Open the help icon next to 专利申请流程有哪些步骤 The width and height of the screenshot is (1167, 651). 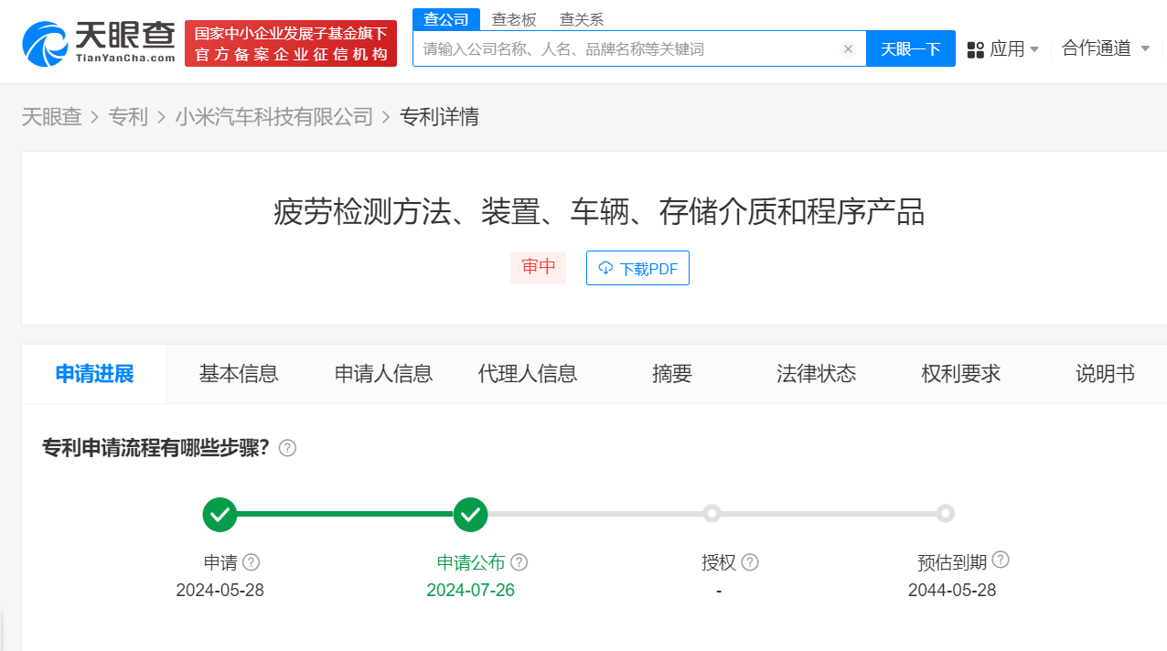click(286, 448)
